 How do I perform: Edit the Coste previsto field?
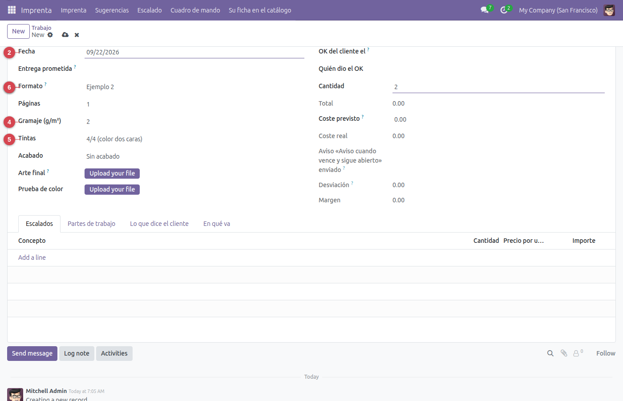pos(498,119)
